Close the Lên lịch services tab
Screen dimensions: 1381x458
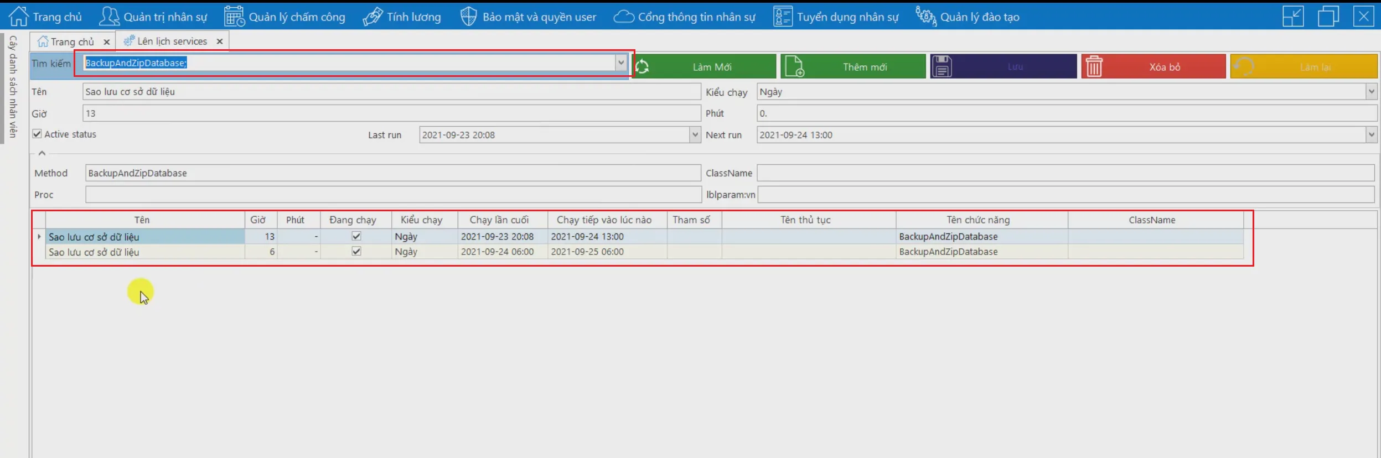(220, 41)
